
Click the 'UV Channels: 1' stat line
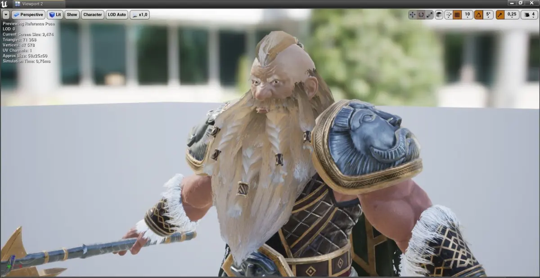click(17, 50)
